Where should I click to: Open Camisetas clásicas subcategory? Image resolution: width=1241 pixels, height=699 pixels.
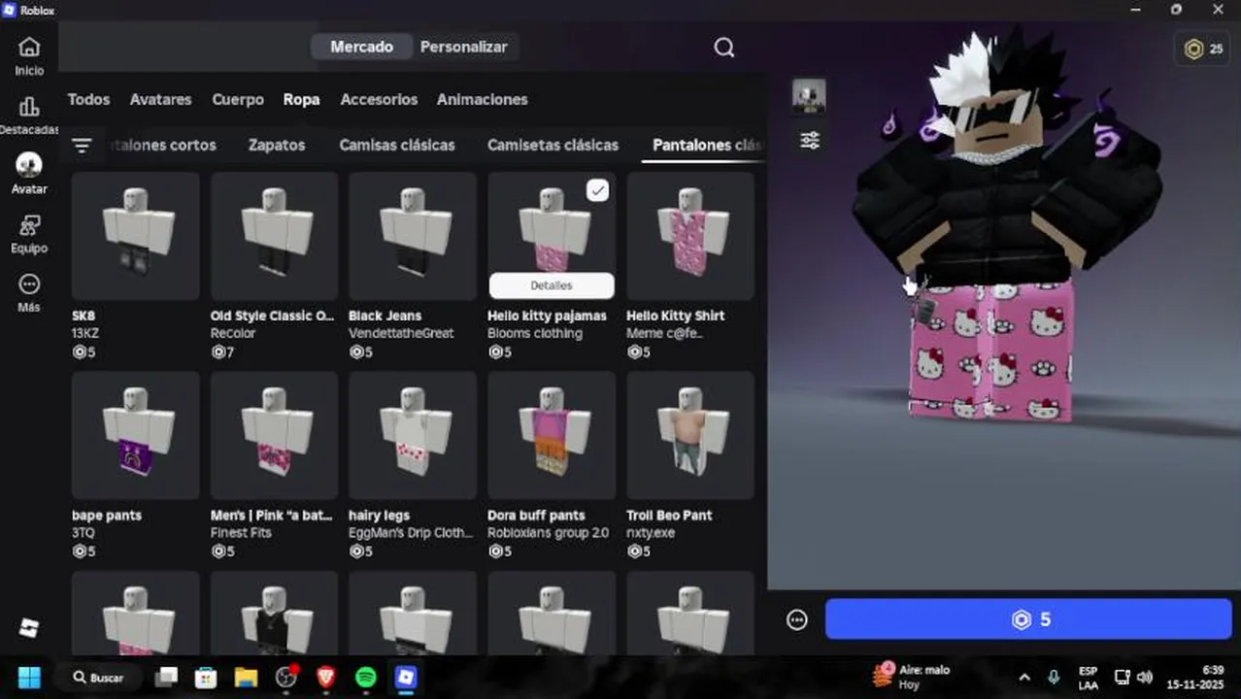pos(553,145)
